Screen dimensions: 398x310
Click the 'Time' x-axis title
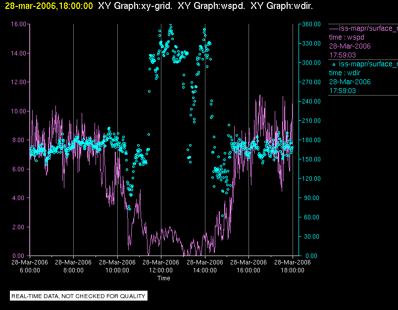164,278
